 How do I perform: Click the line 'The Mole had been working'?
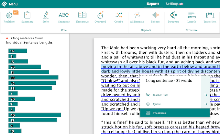click(x=161, y=48)
